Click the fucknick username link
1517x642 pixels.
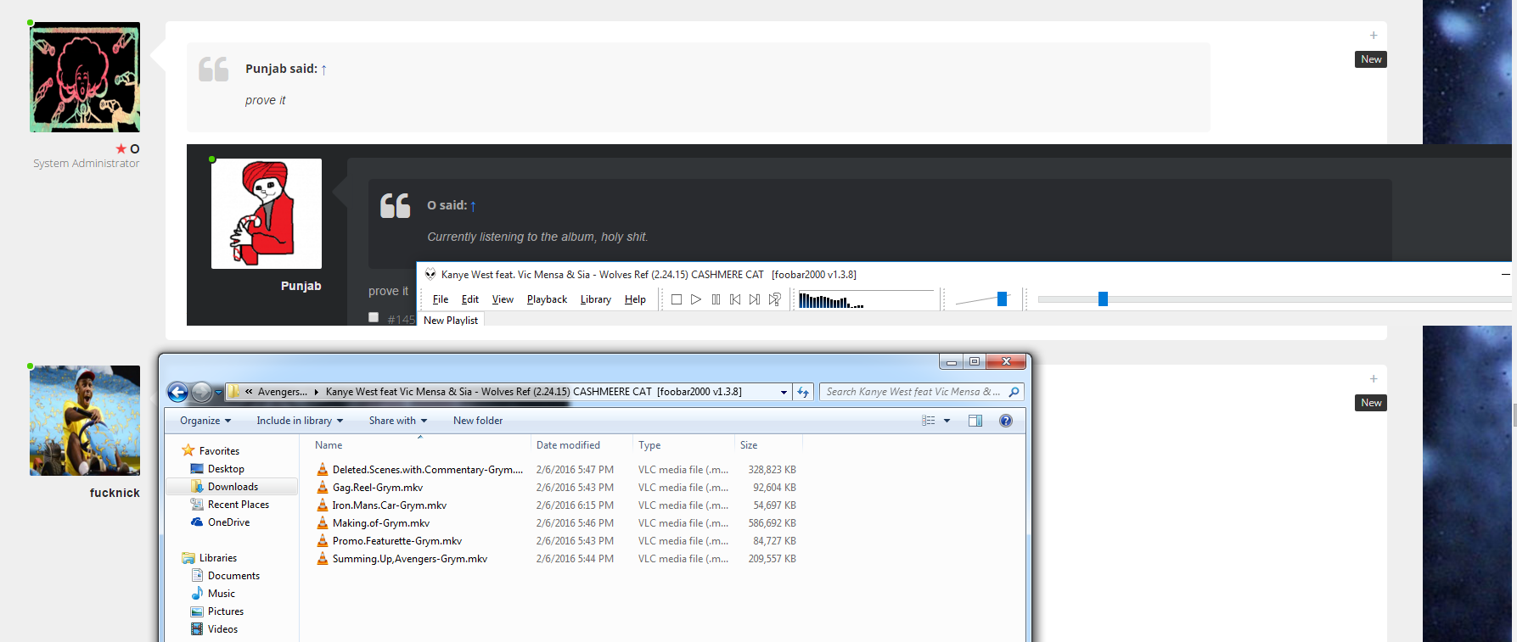click(115, 493)
